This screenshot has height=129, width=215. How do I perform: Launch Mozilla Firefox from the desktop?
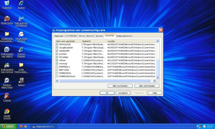tap(7, 20)
